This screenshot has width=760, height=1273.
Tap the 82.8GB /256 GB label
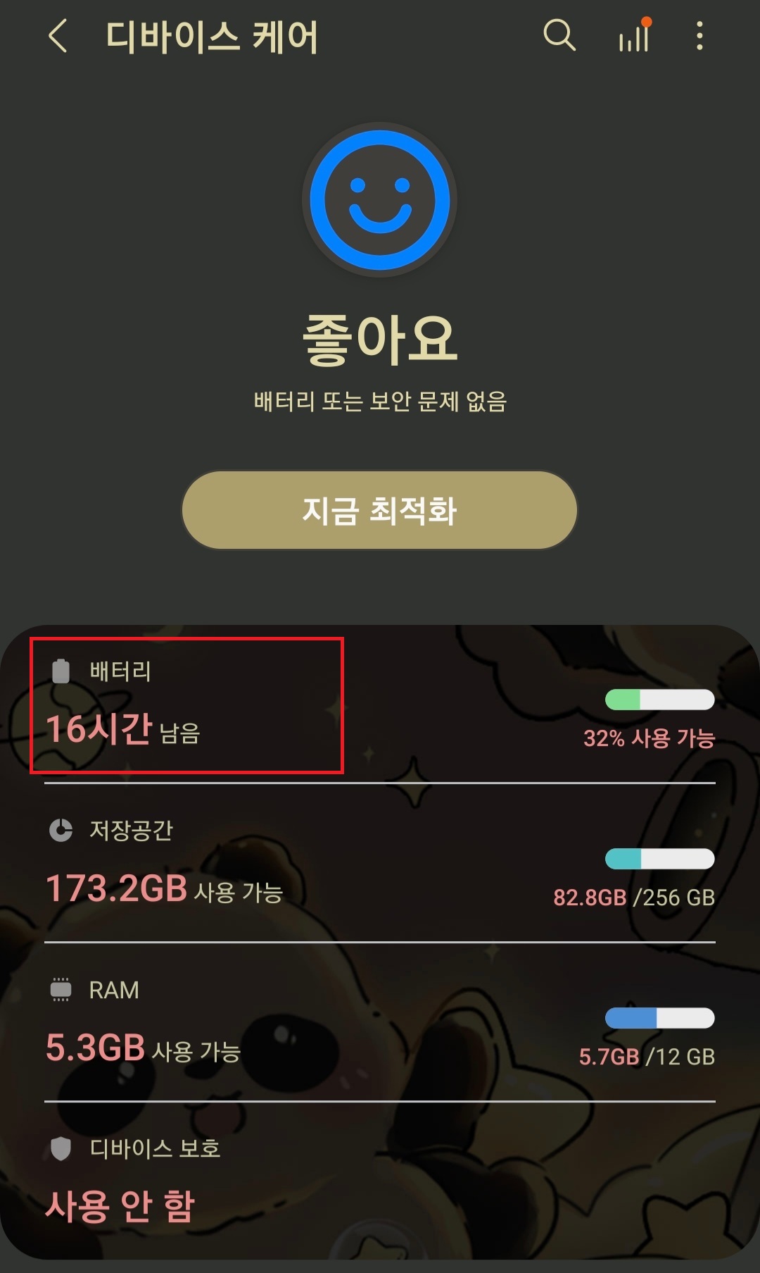(634, 898)
